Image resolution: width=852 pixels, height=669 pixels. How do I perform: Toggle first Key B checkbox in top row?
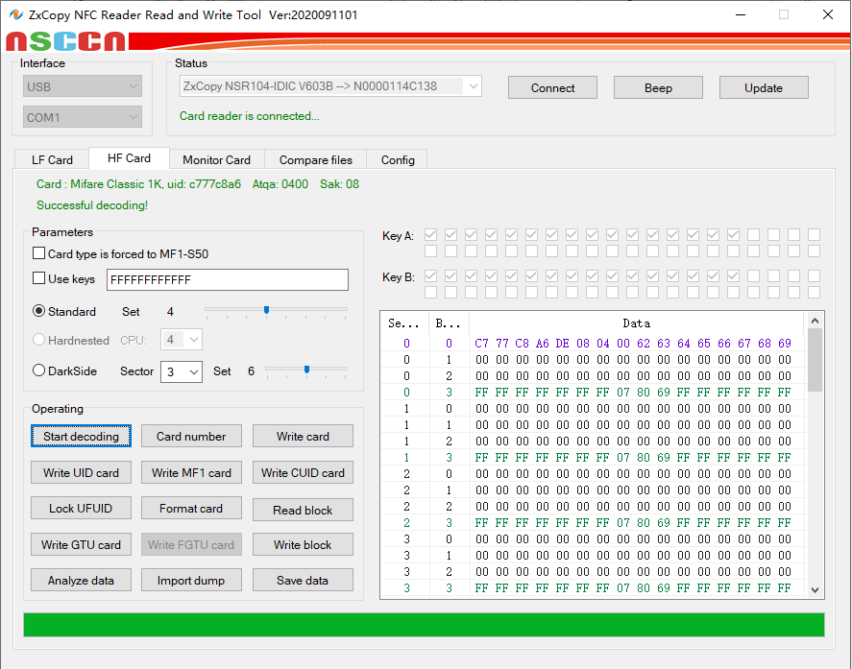pos(431,275)
